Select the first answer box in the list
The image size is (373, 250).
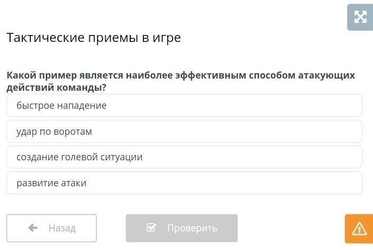click(184, 106)
